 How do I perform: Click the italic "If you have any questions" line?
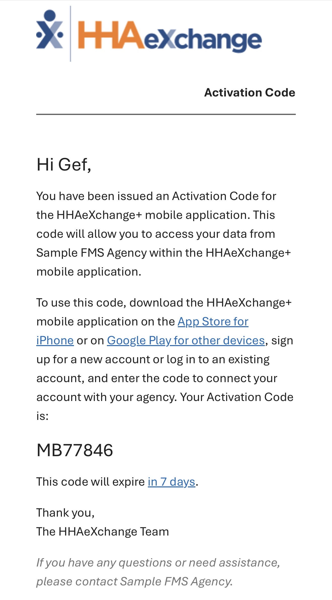tap(158, 563)
